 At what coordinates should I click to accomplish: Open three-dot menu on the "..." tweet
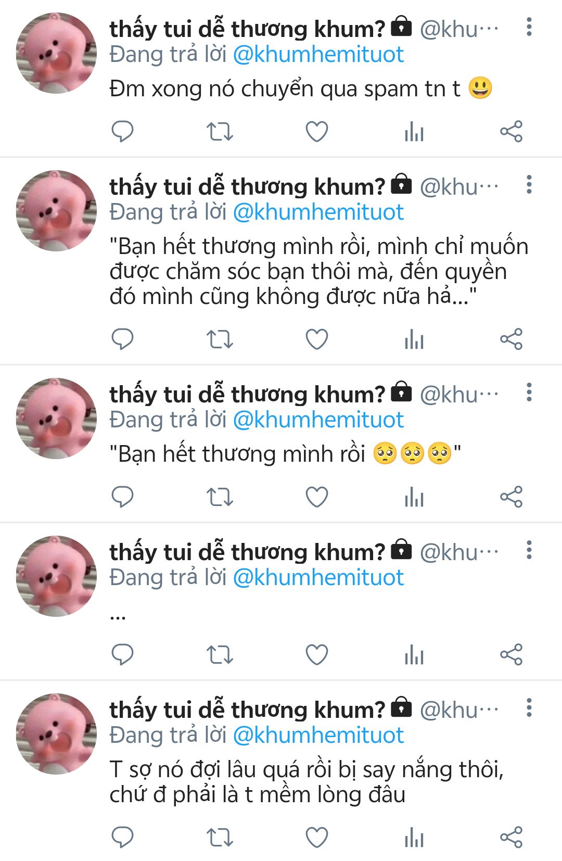point(529,550)
